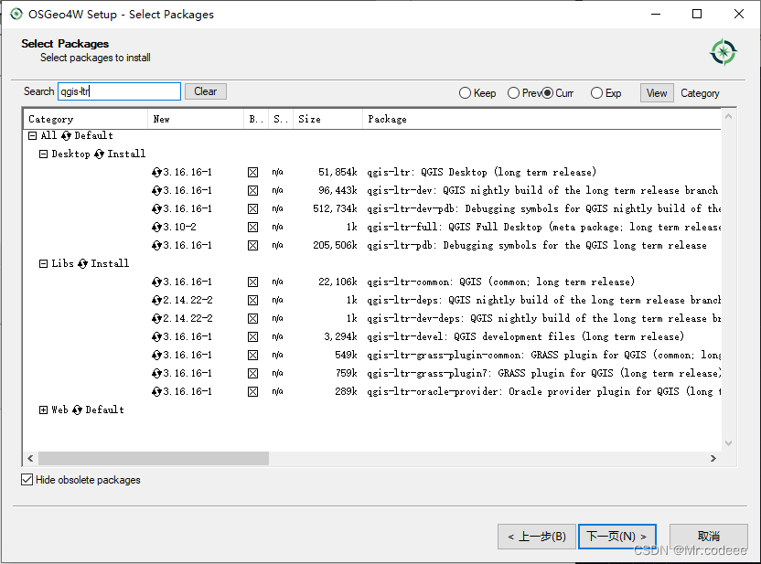
Task: Click the 上一步(B) back button
Action: [537, 537]
